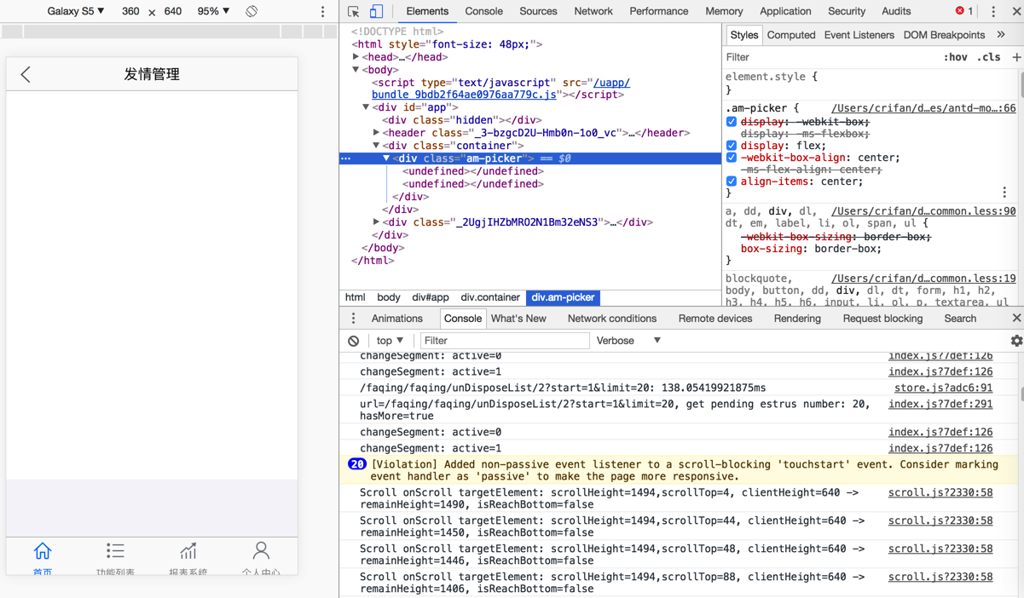Select div#app in the breadcrumb
This screenshot has width=1024, height=598.
pyautogui.click(x=431, y=297)
